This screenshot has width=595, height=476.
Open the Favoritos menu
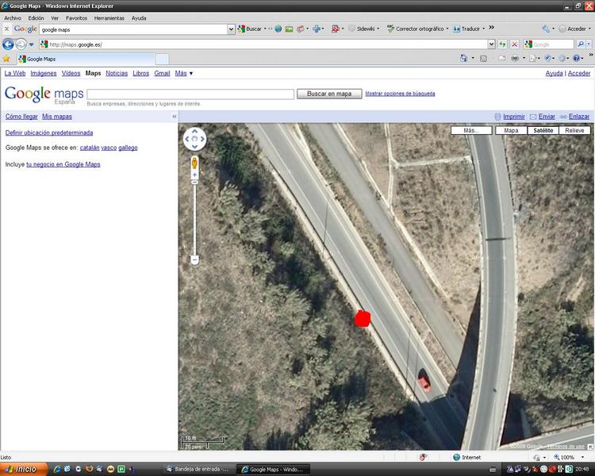77,17
